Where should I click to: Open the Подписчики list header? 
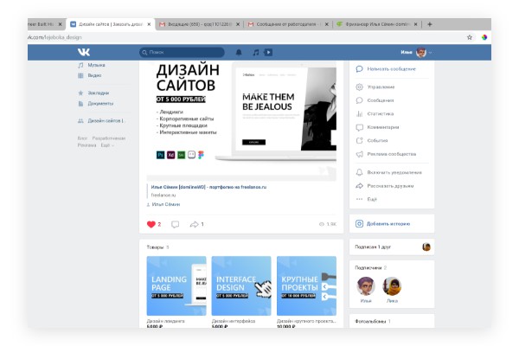click(371, 267)
